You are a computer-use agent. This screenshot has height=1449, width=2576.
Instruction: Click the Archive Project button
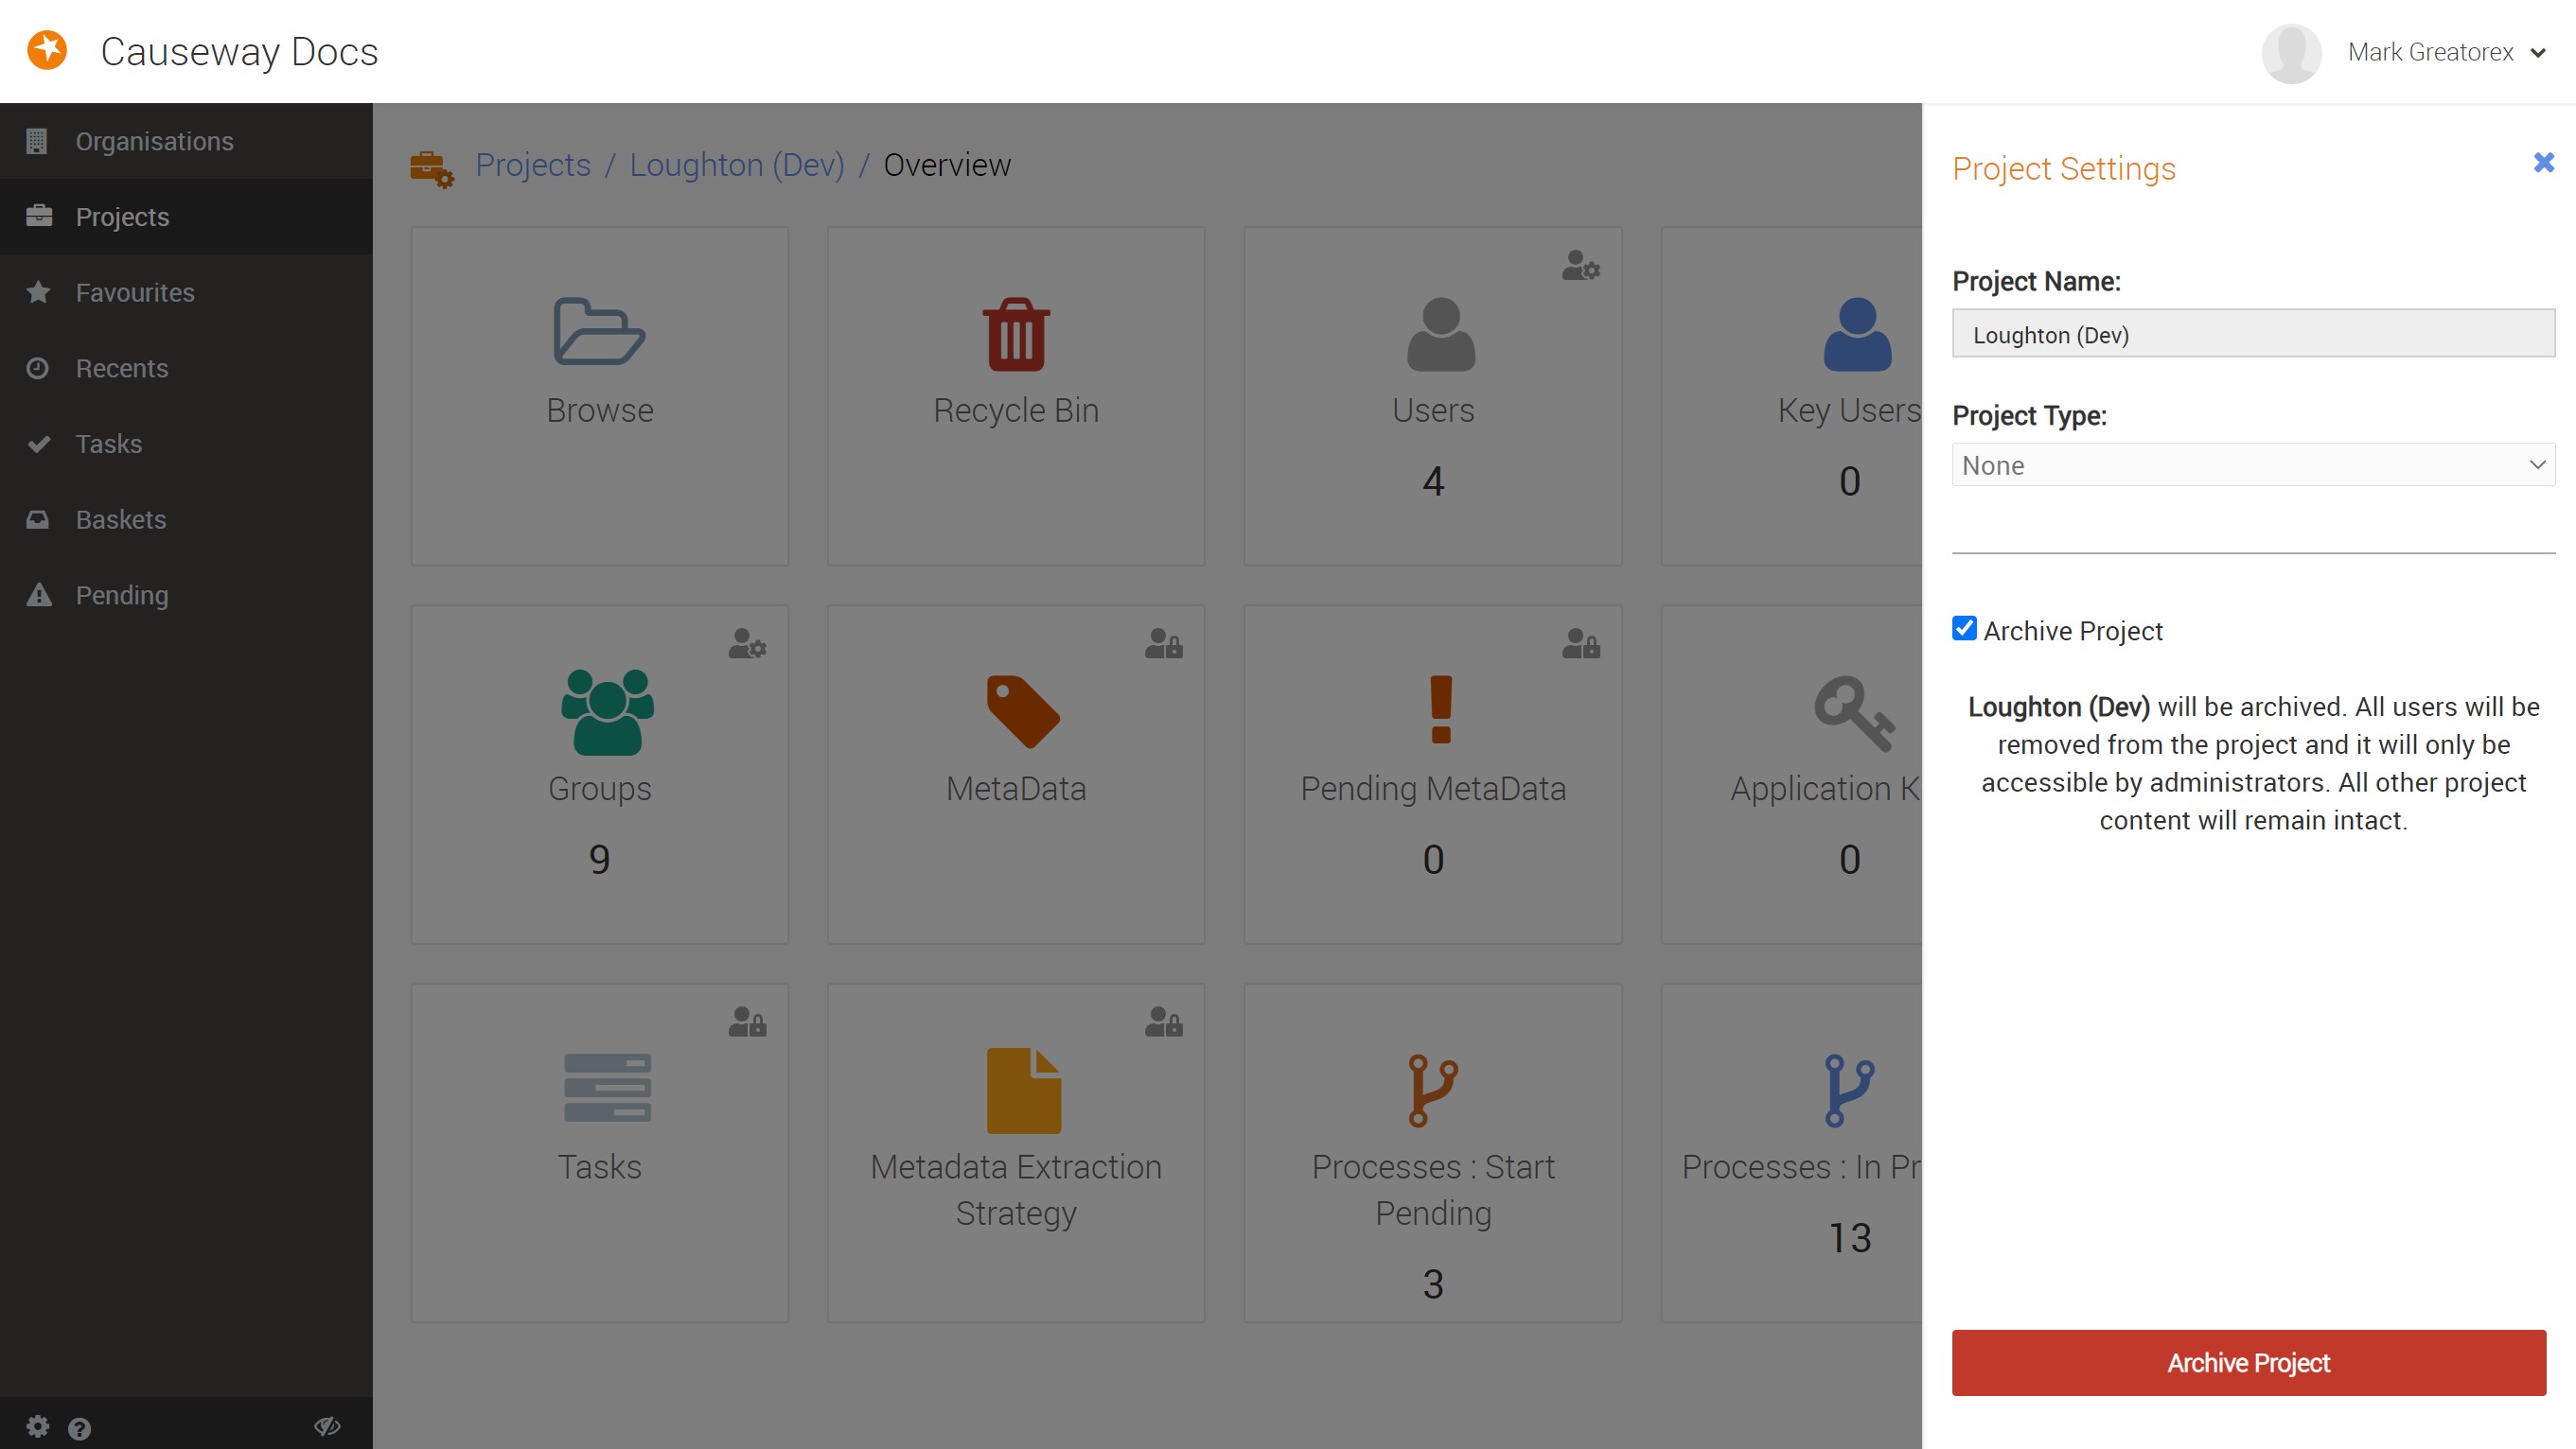(x=2249, y=1362)
